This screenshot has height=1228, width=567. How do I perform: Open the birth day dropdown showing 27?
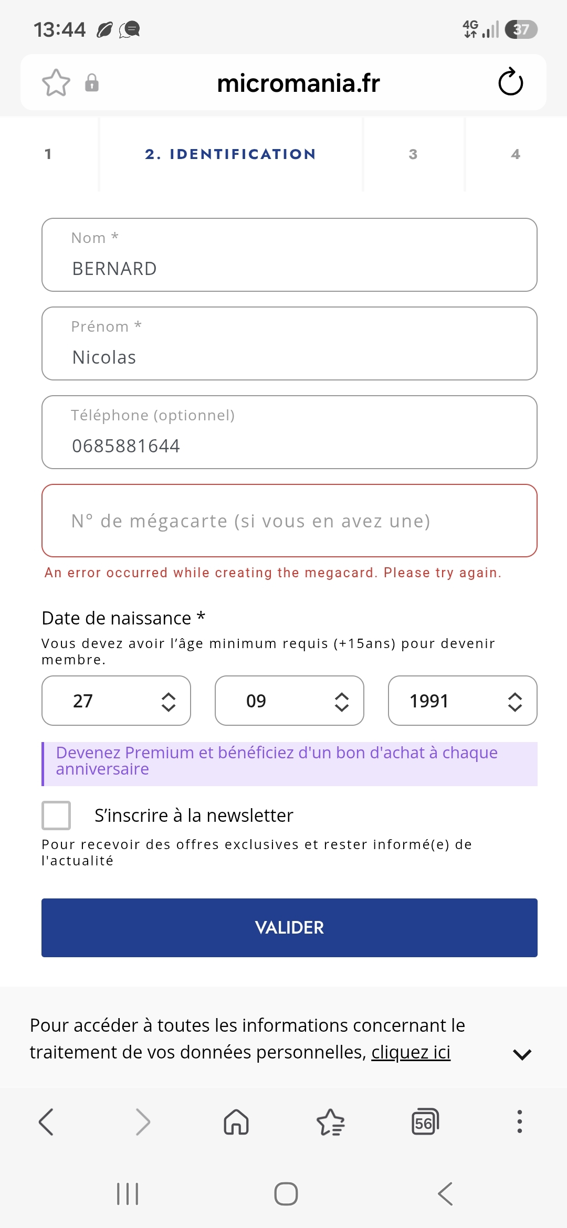point(116,701)
